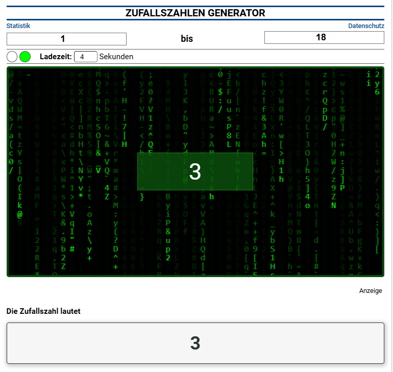Focus the maximum value field showing 18

[324, 37]
